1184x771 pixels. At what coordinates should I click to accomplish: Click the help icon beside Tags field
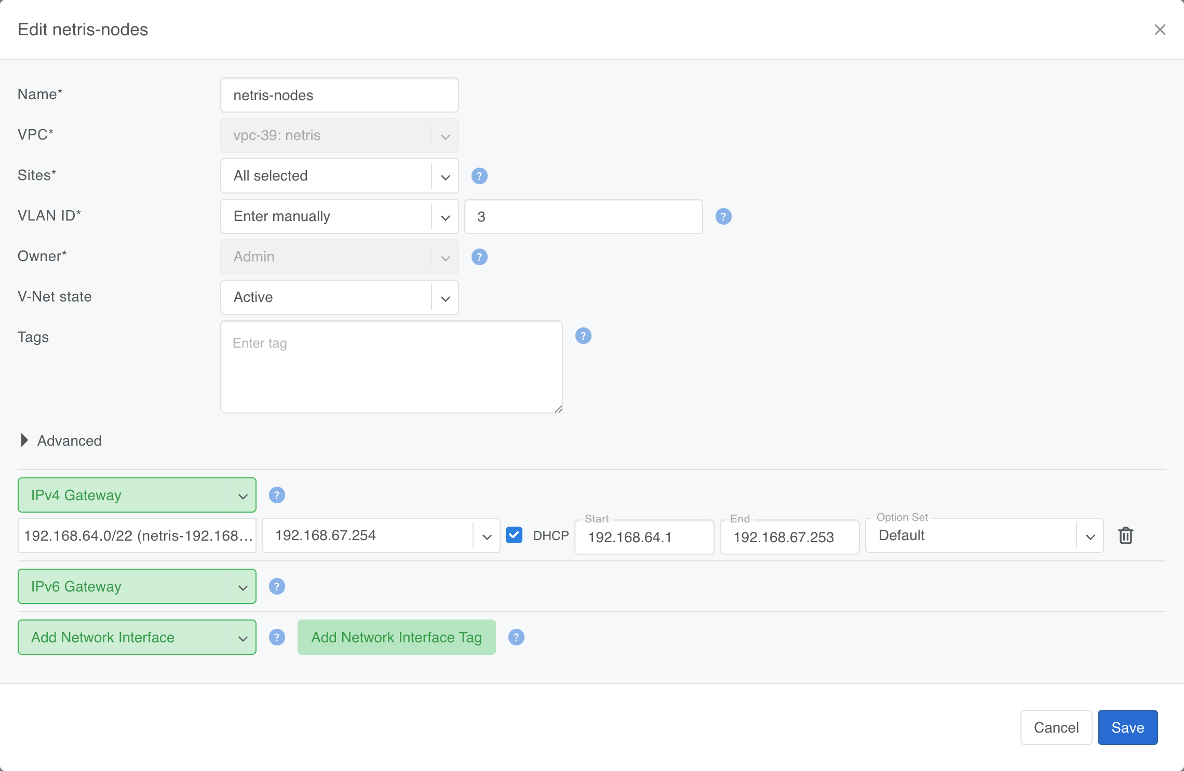point(583,336)
